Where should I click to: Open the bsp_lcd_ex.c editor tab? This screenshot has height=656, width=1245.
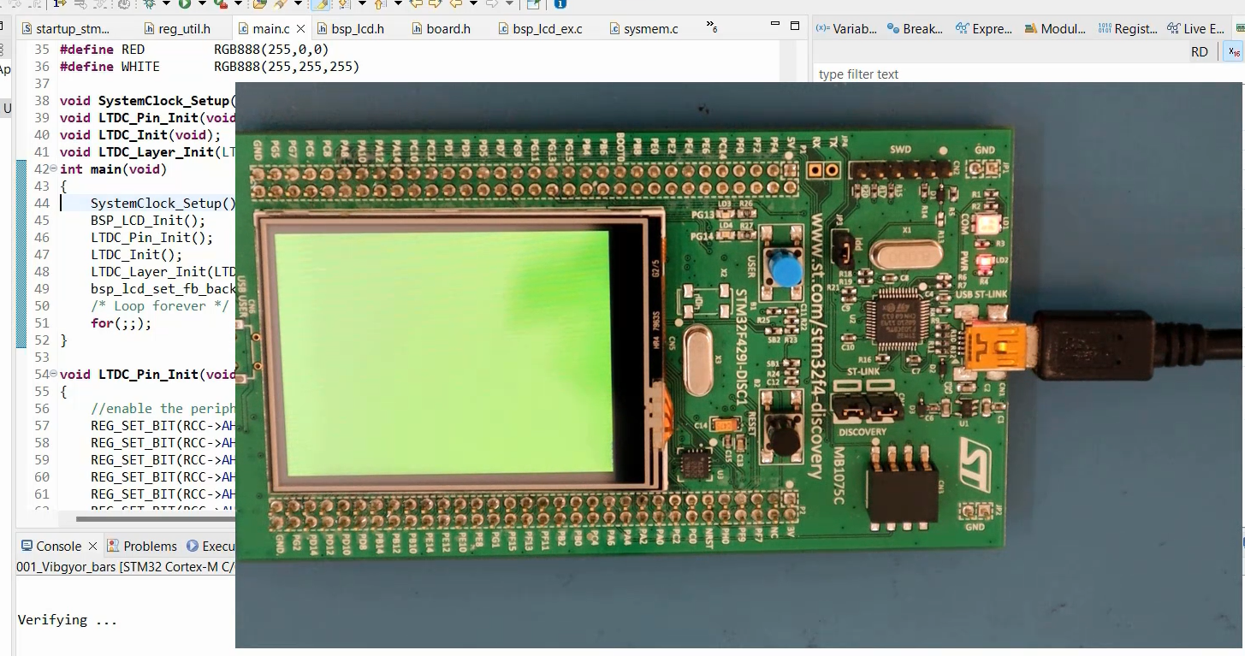(x=540, y=29)
